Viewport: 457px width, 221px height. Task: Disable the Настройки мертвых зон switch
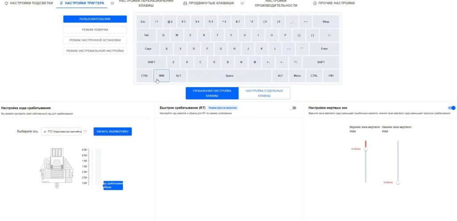(x=452, y=108)
